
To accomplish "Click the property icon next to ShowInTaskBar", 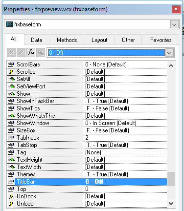I will tap(11, 101).
